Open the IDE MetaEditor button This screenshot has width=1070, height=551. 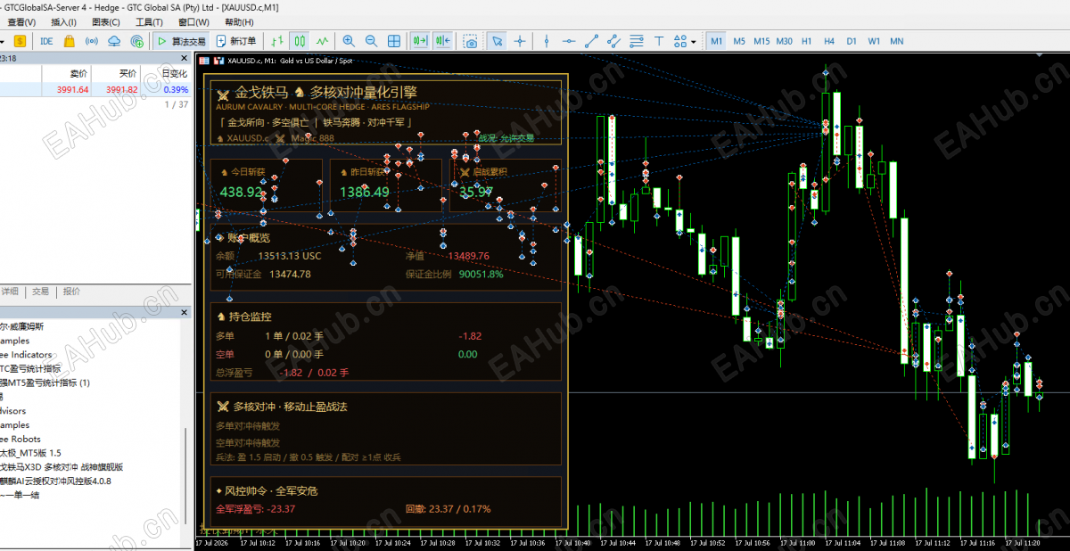coord(46,41)
